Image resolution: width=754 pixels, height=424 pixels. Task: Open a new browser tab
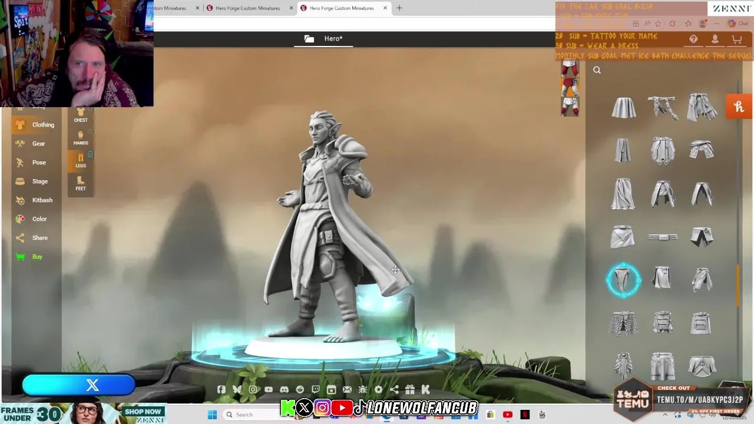coord(399,8)
